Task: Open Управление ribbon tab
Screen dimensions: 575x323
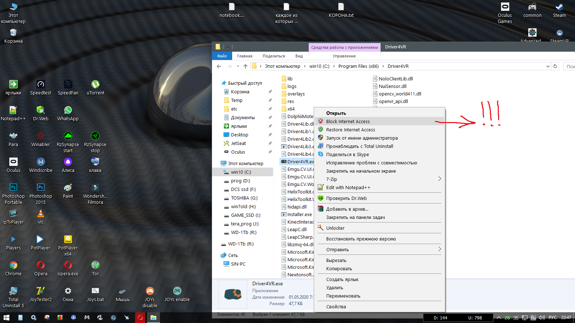Action: pyautogui.click(x=344, y=56)
